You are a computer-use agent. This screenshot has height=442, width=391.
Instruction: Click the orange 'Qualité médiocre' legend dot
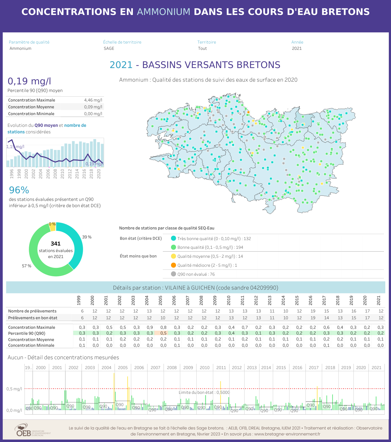point(173,265)
